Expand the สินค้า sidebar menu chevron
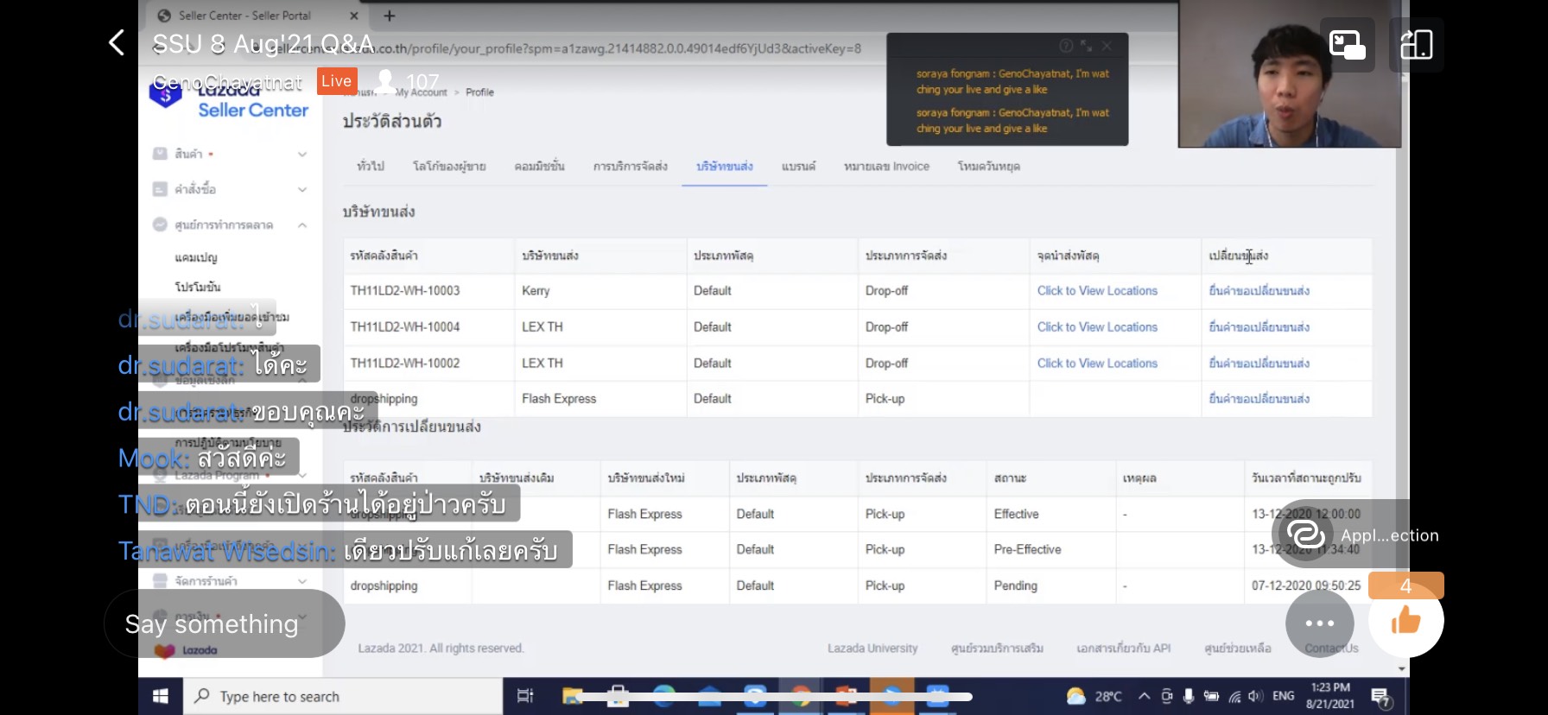 point(302,155)
